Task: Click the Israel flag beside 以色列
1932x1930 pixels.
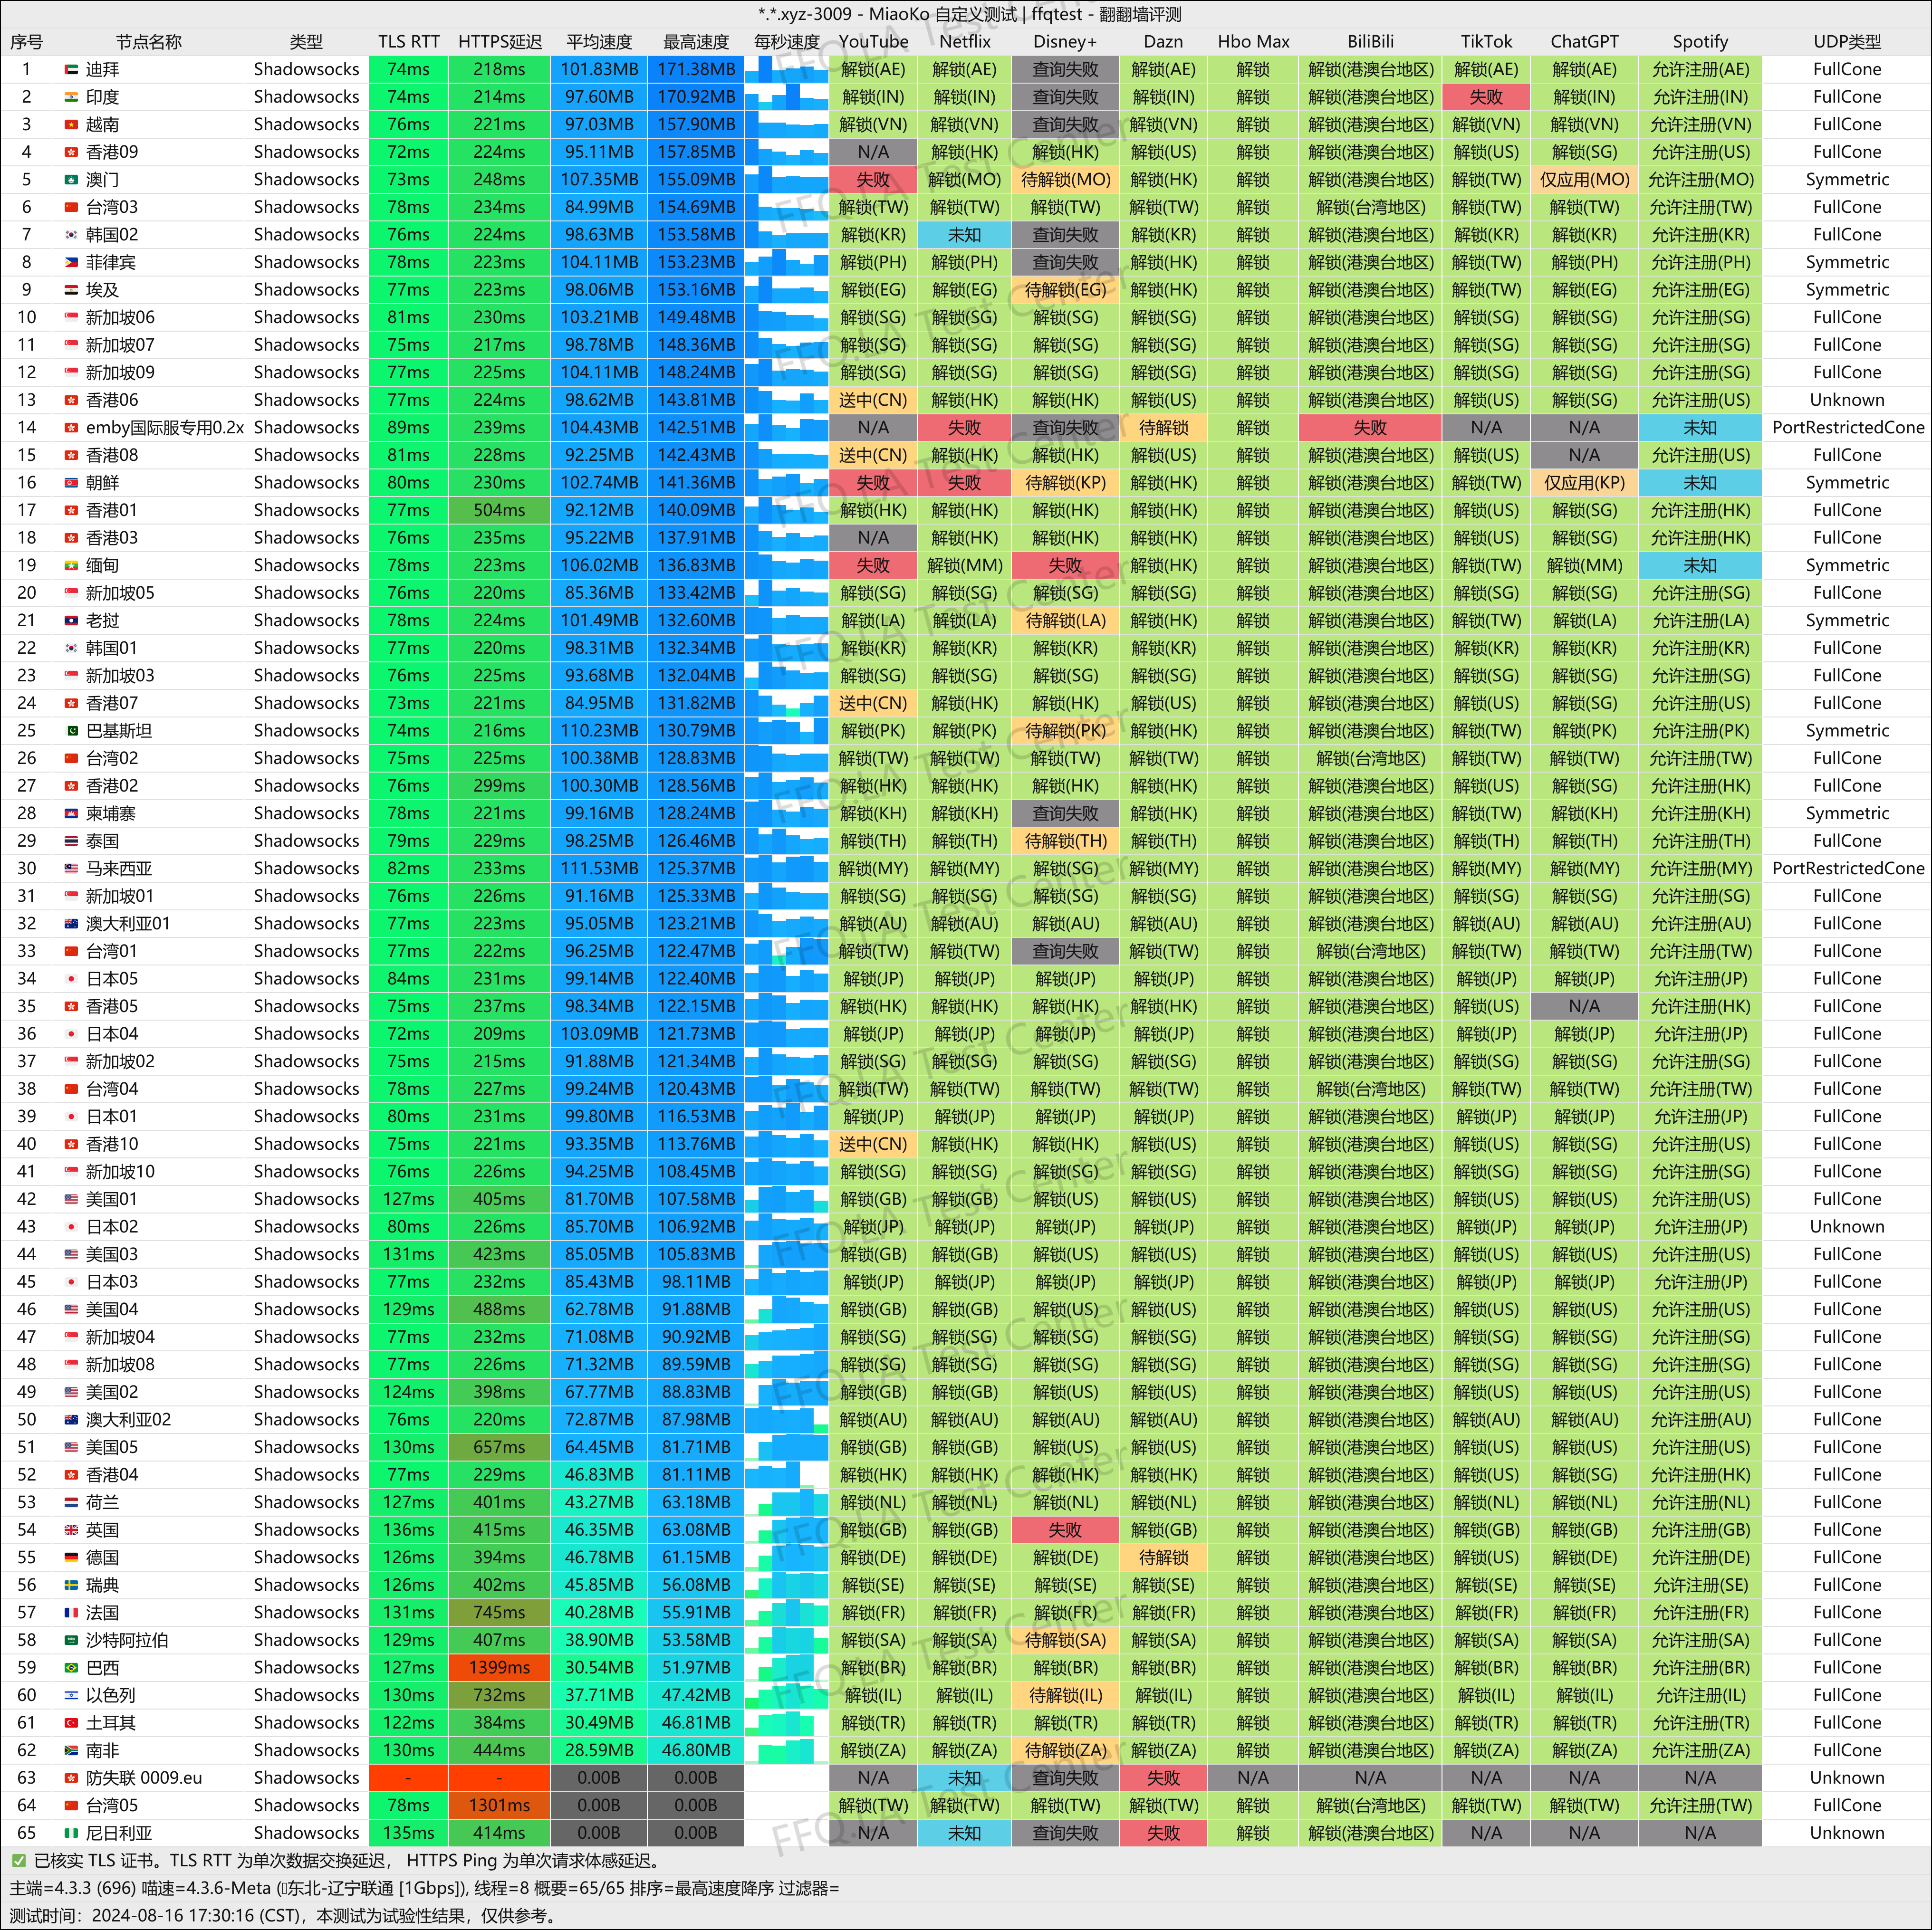Action: tap(71, 1695)
